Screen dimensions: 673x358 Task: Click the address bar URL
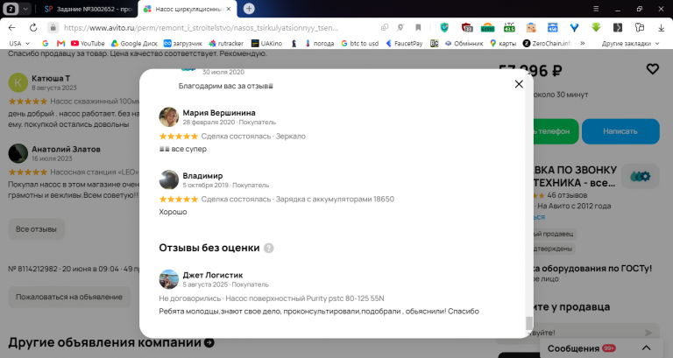coord(201,28)
